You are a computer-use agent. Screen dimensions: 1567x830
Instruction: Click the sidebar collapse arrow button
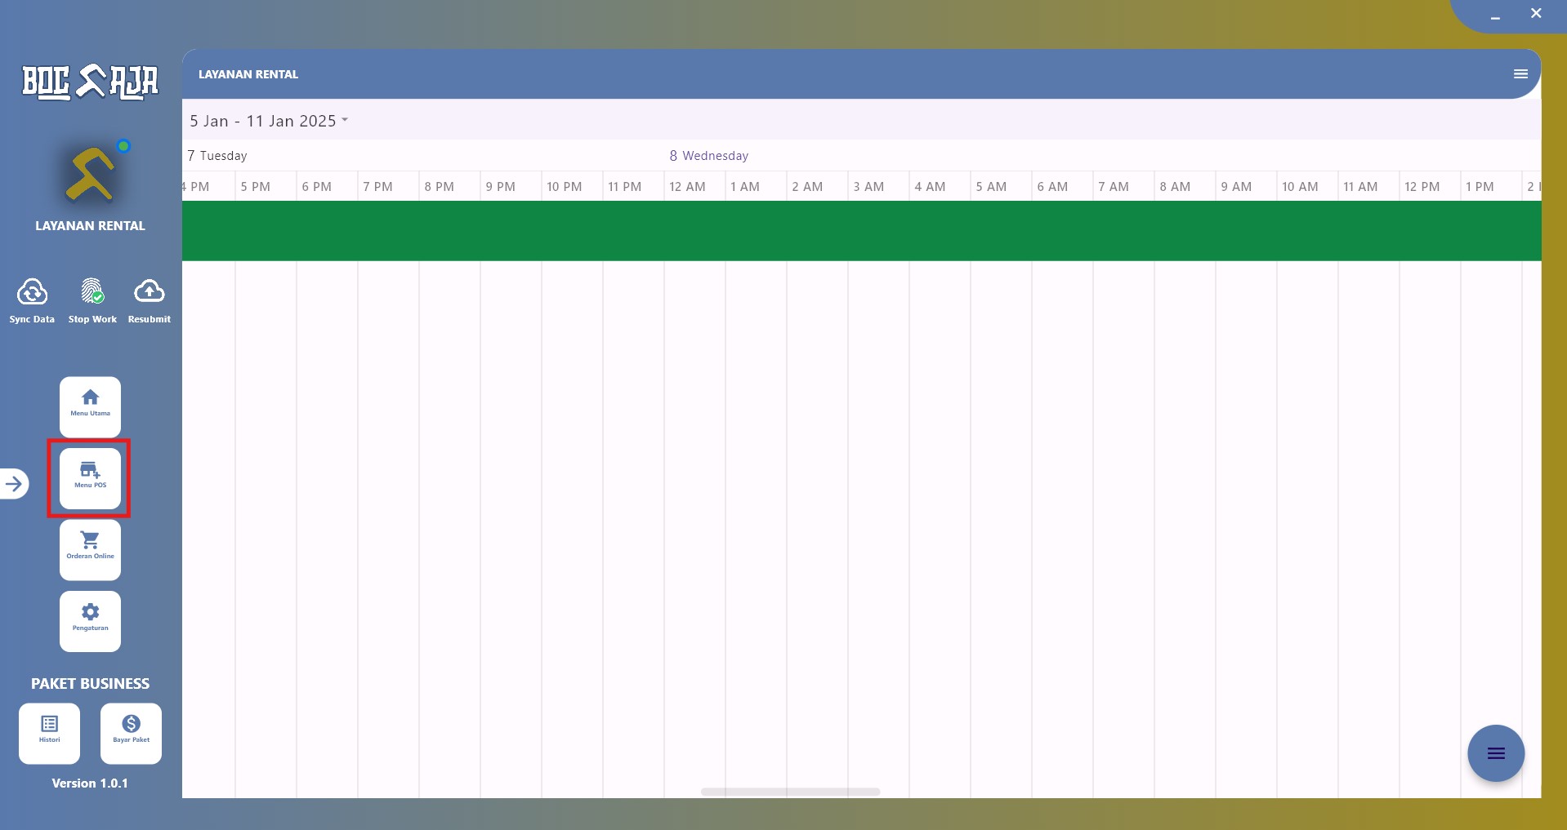pyautogui.click(x=14, y=484)
